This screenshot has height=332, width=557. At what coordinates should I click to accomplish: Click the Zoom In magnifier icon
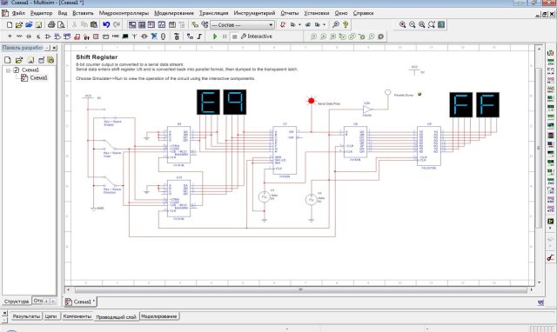(x=402, y=24)
